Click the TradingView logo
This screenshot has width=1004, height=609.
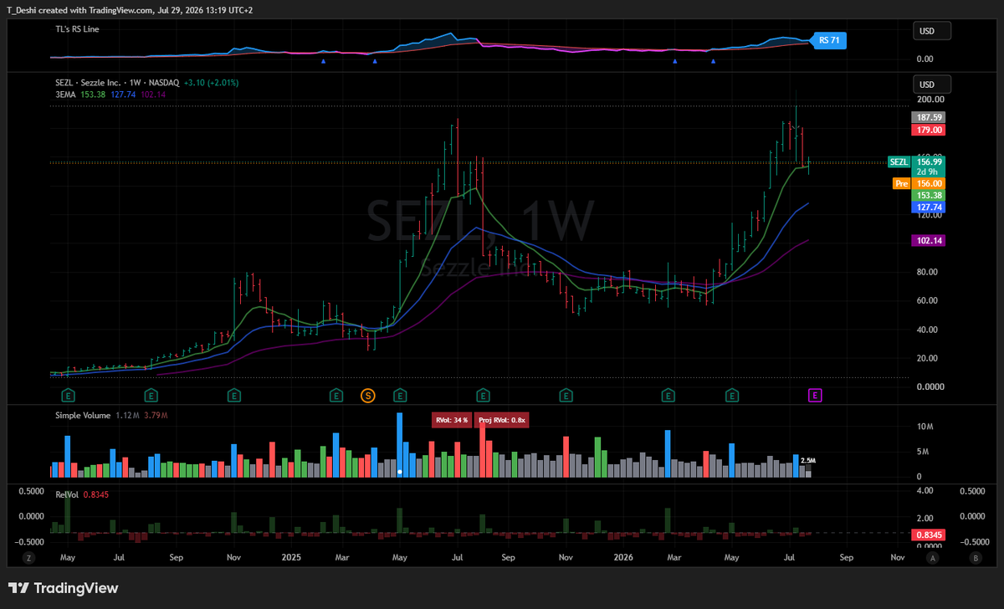pos(64,588)
